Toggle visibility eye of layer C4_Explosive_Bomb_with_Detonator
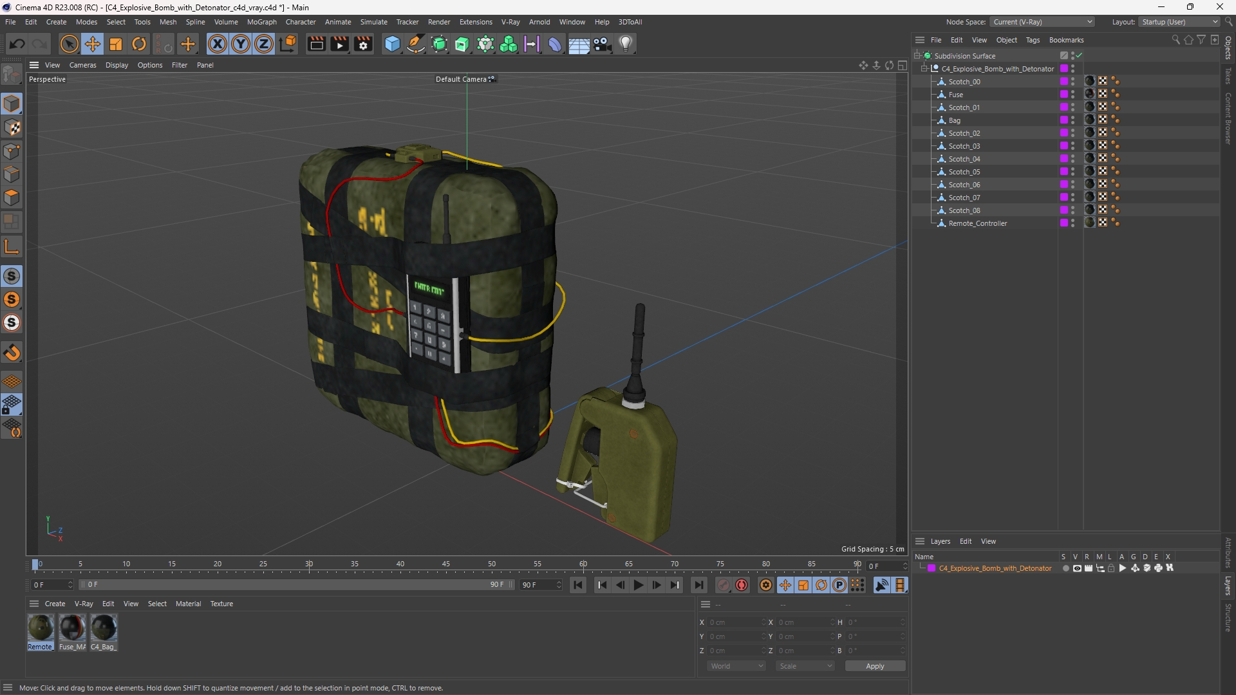Image resolution: width=1236 pixels, height=695 pixels. pyautogui.click(x=1077, y=568)
